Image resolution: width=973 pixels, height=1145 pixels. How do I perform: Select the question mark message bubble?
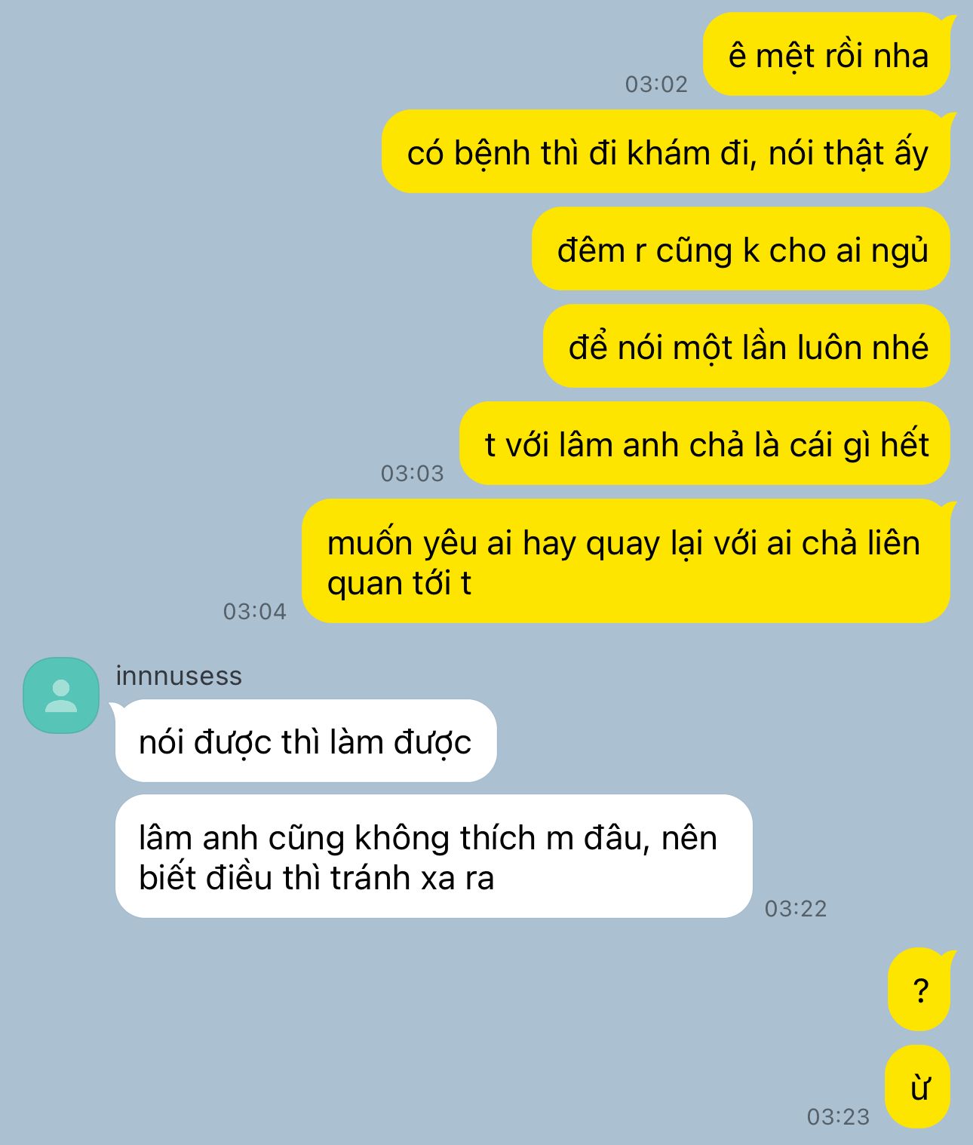coord(919,990)
